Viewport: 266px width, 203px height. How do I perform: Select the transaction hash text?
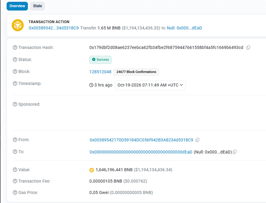coord(166,47)
